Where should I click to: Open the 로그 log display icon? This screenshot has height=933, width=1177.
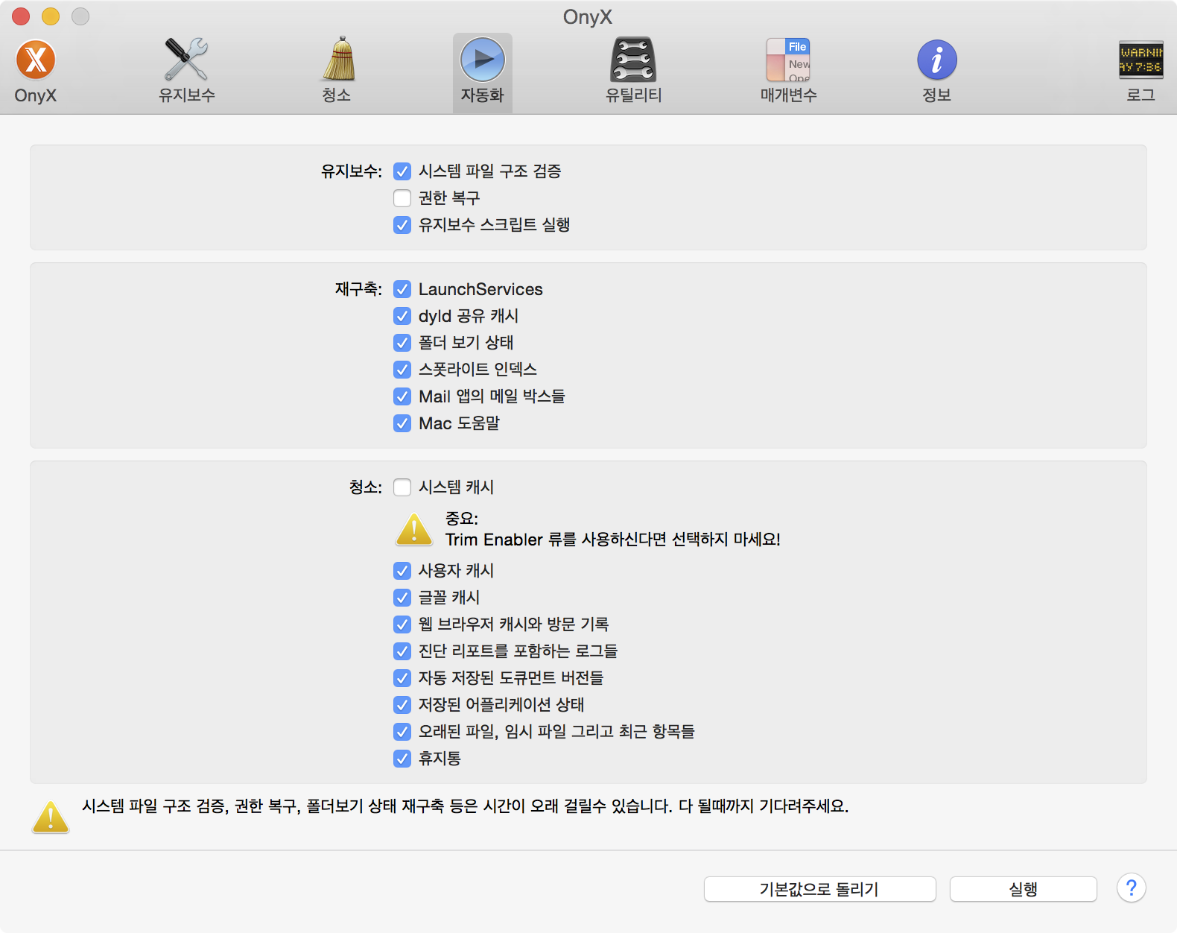[1140, 61]
